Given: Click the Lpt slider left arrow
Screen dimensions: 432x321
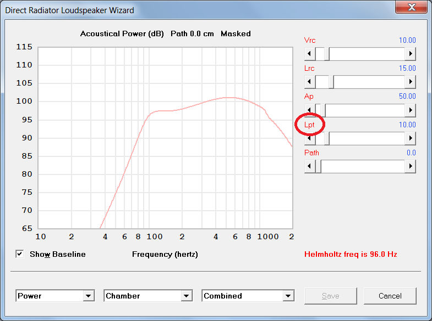Looking at the screenshot, I should click(310, 138).
